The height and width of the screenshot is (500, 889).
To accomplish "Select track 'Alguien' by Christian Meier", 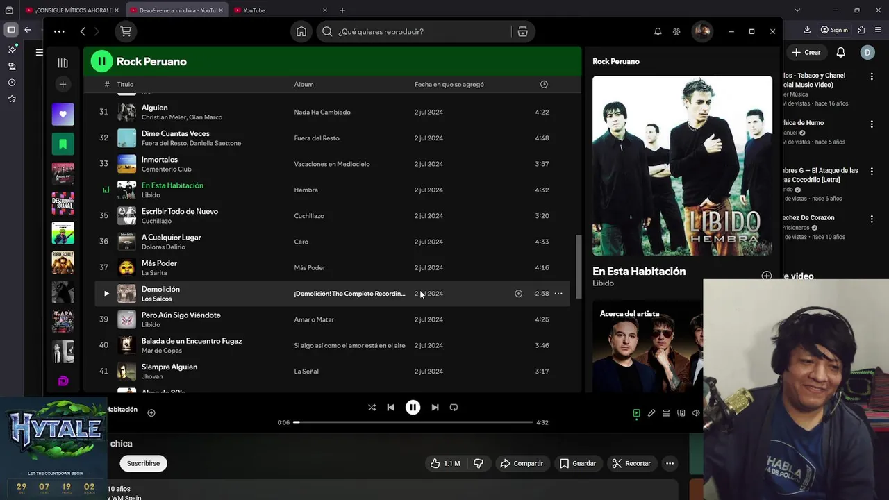I will pyautogui.click(x=154, y=108).
